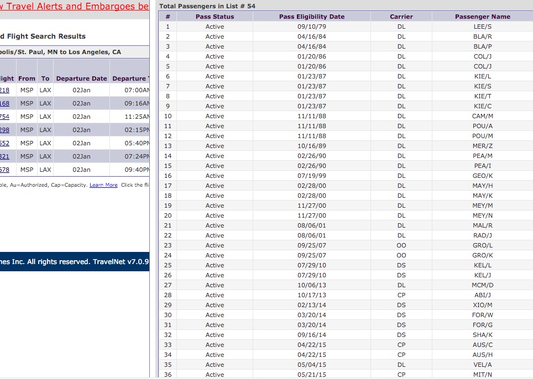Click the Departure Date column header

coord(81,78)
